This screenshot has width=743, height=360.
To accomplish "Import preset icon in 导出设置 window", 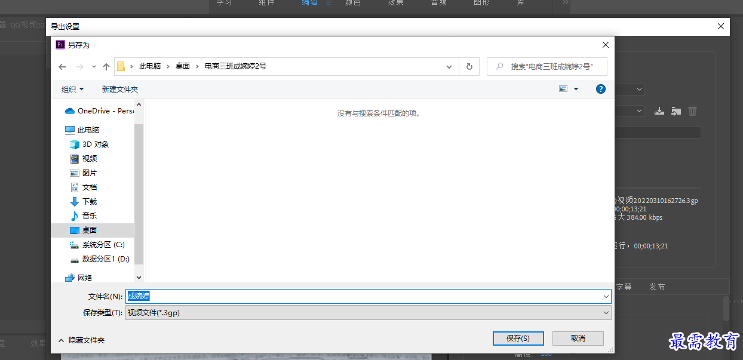I will coord(676,110).
